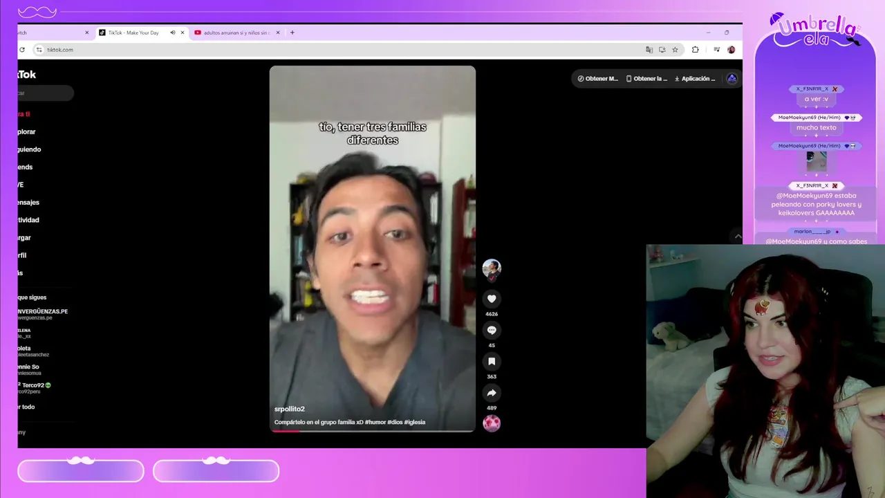Screen dimensions: 885x498
Task: Share the video using the arrow icon
Action: click(x=492, y=393)
